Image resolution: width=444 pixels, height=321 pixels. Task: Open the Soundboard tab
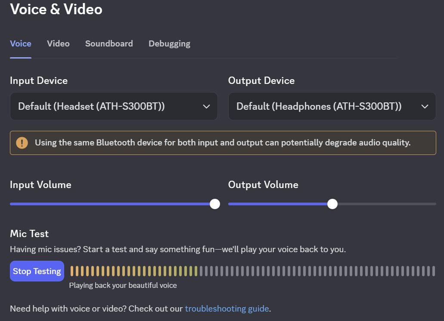(x=109, y=43)
